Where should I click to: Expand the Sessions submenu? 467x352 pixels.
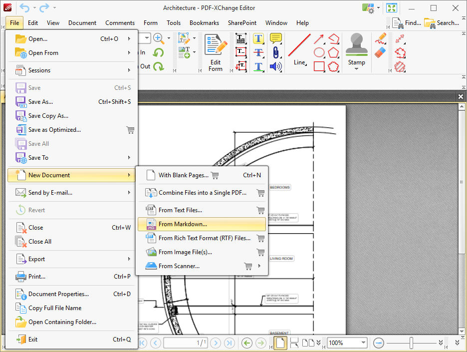click(x=71, y=70)
